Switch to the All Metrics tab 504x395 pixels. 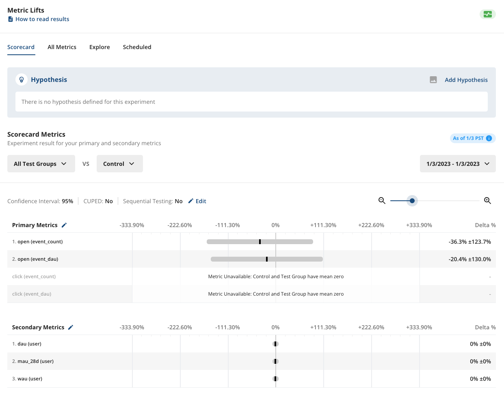tap(62, 47)
